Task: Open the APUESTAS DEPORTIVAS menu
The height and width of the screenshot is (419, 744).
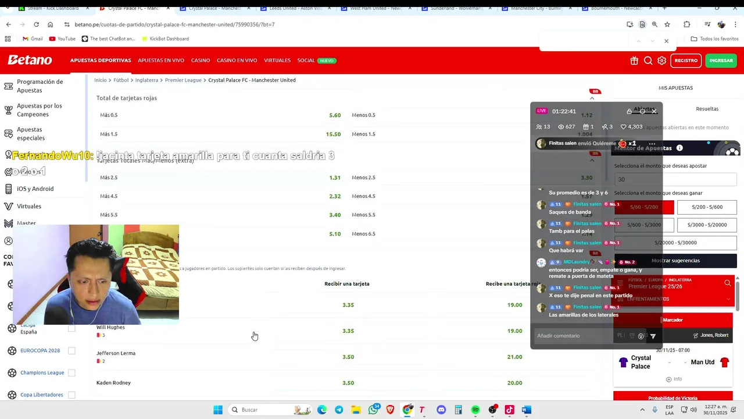Action: 101,61
